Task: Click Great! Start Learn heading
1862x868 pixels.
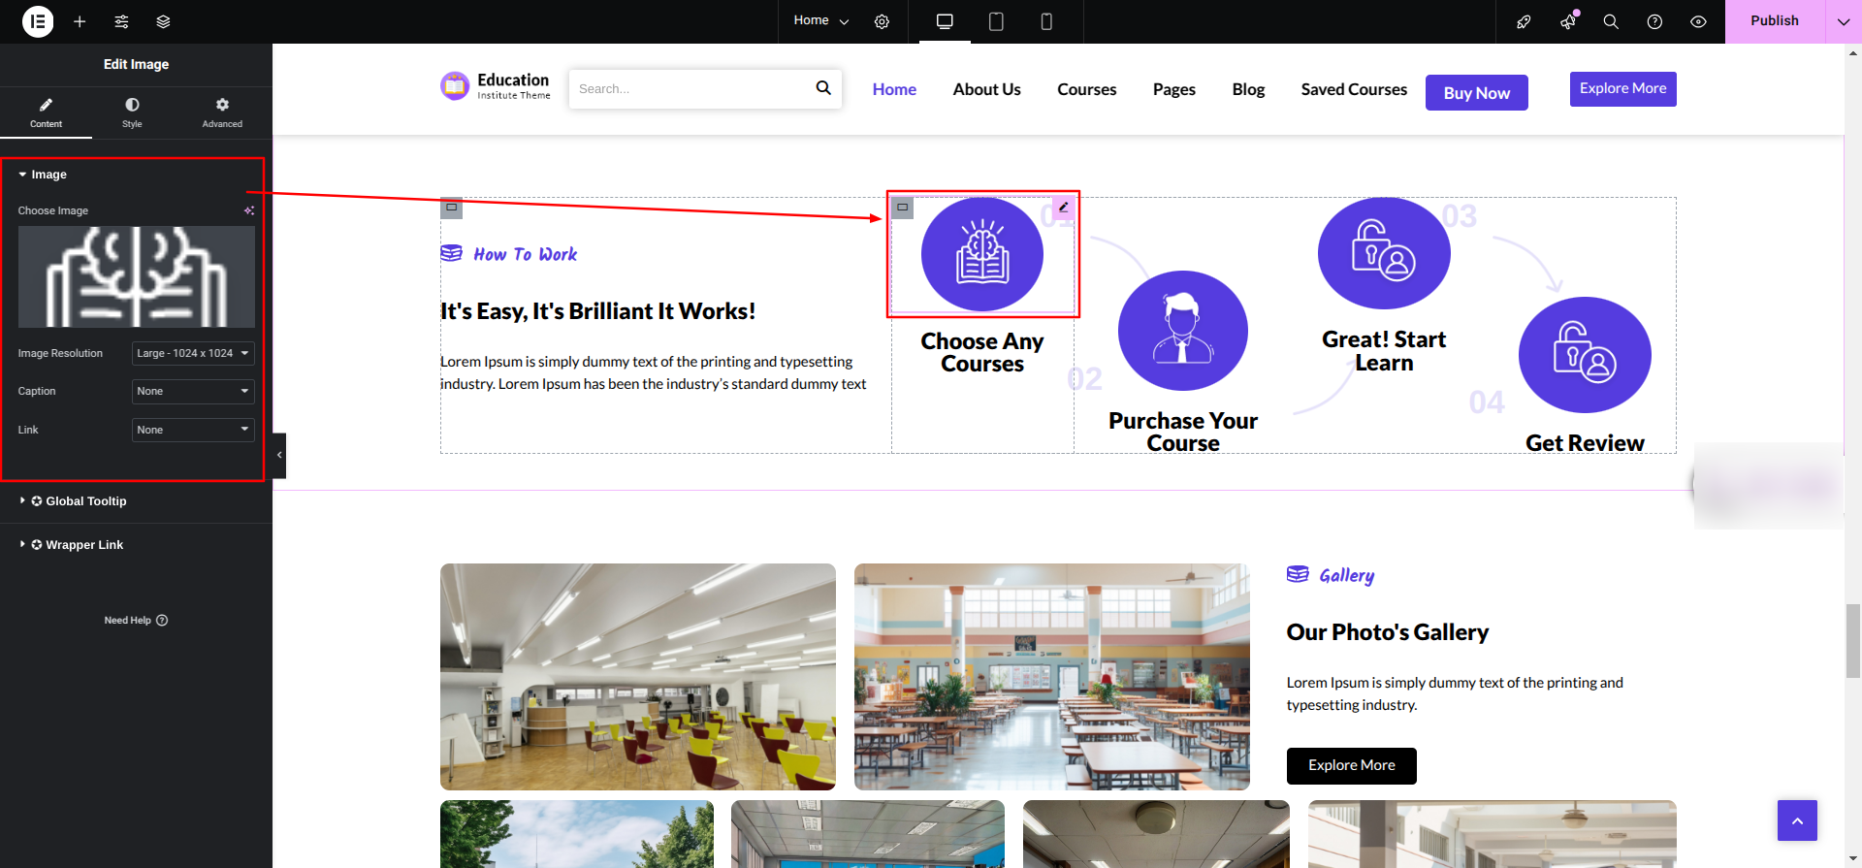Action: (1384, 351)
